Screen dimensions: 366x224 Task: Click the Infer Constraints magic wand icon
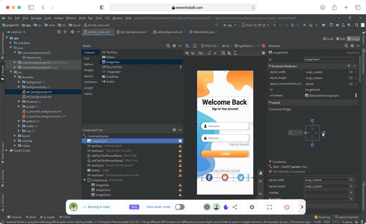point(216,53)
